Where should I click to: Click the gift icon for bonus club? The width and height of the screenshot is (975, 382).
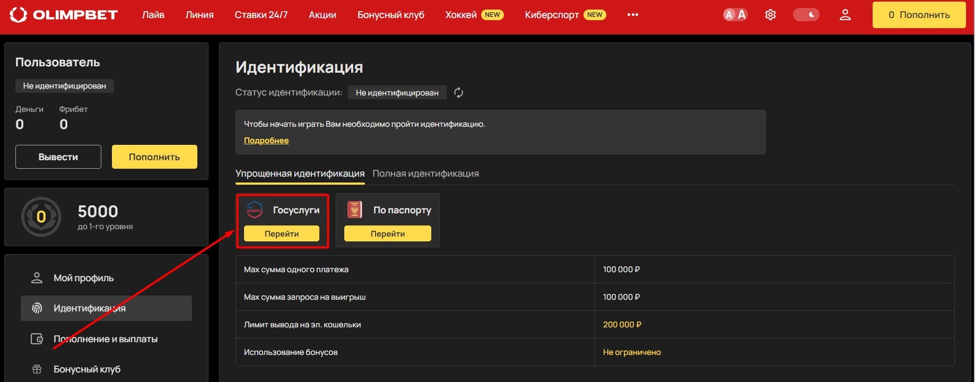point(37,369)
